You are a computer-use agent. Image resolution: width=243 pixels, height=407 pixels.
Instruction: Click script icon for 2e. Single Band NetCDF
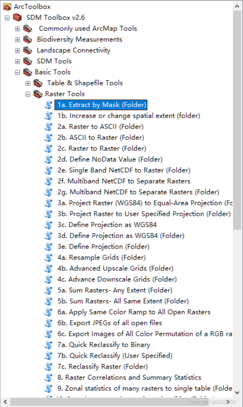point(48,170)
